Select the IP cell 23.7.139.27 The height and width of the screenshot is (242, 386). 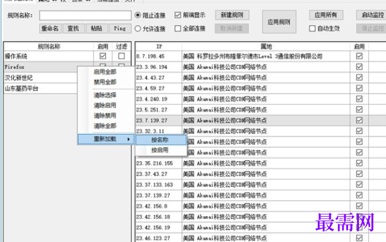pyautogui.click(x=159, y=121)
